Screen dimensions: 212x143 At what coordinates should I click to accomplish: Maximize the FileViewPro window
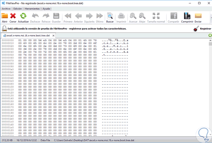(x=199, y=3)
